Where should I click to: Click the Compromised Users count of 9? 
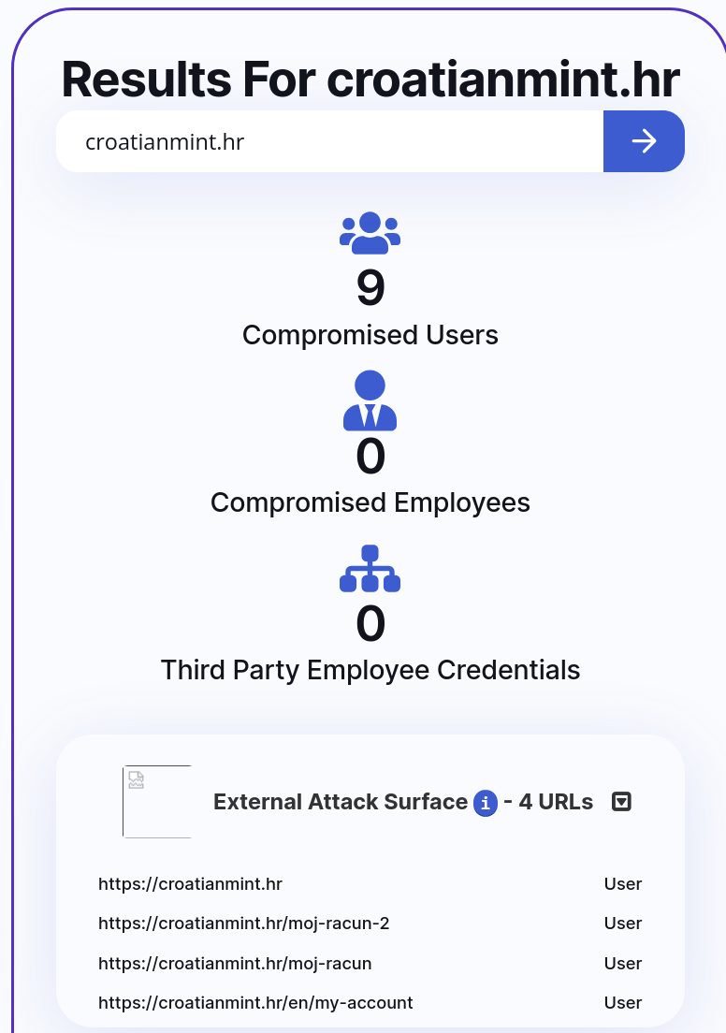click(370, 288)
